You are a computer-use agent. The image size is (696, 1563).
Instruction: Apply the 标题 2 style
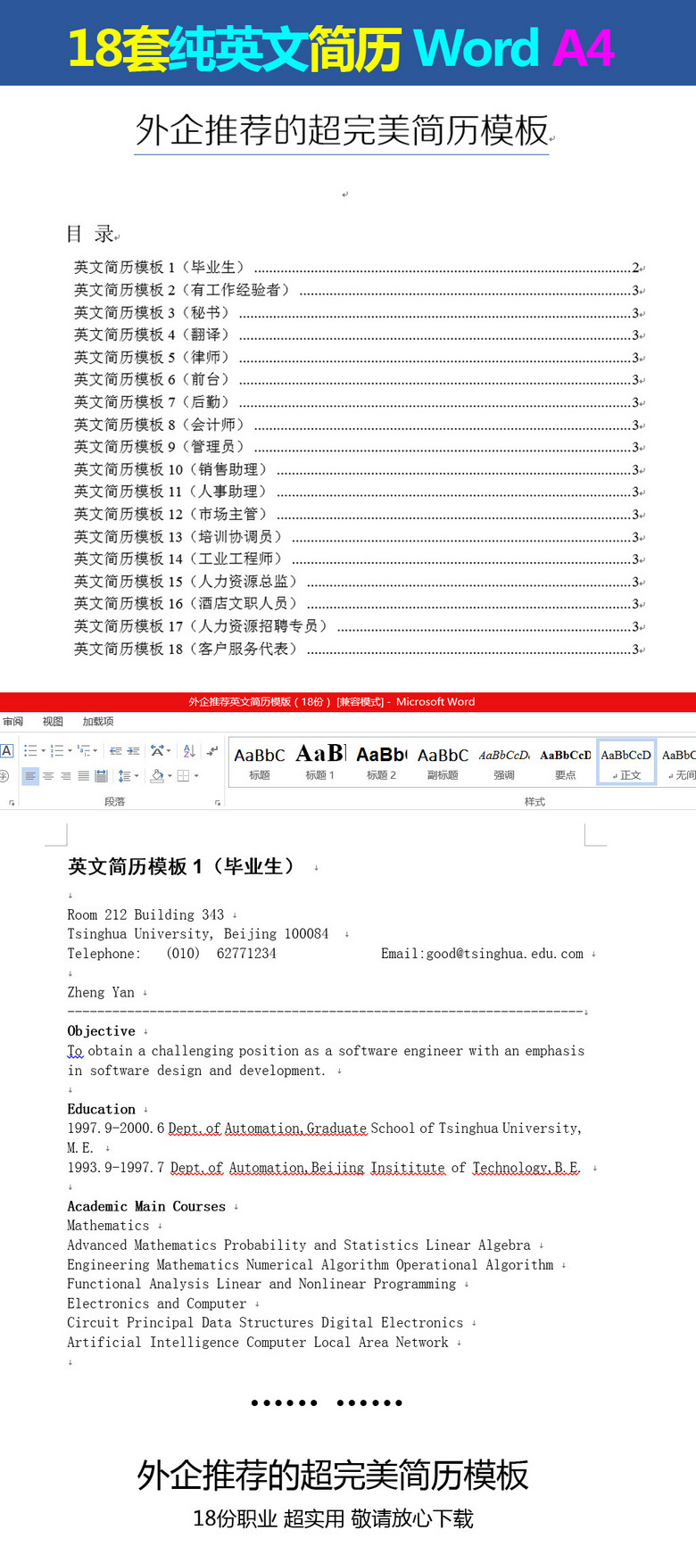[x=381, y=763]
